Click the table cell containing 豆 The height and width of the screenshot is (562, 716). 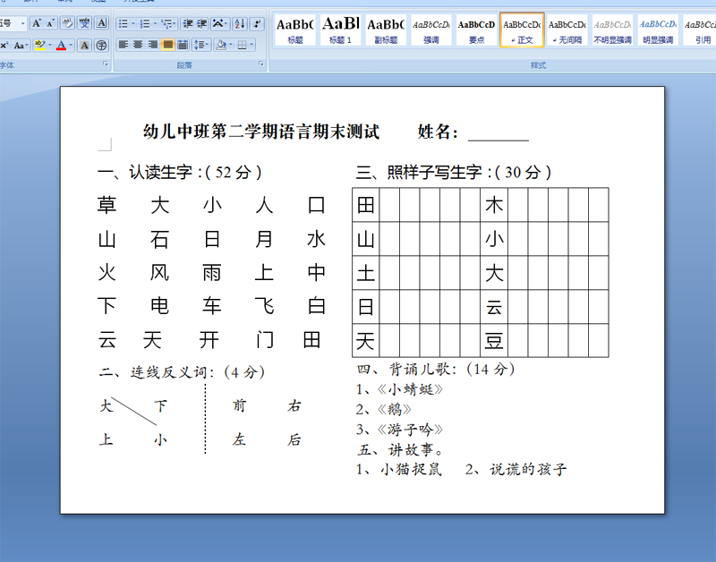coord(494,341)
